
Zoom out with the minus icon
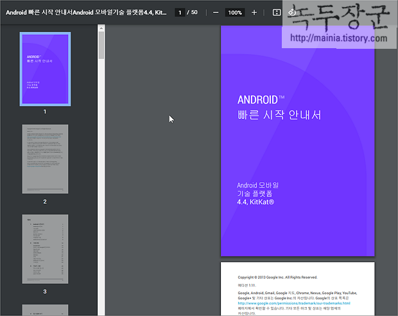pyautogui.click(x=216, y=12)
